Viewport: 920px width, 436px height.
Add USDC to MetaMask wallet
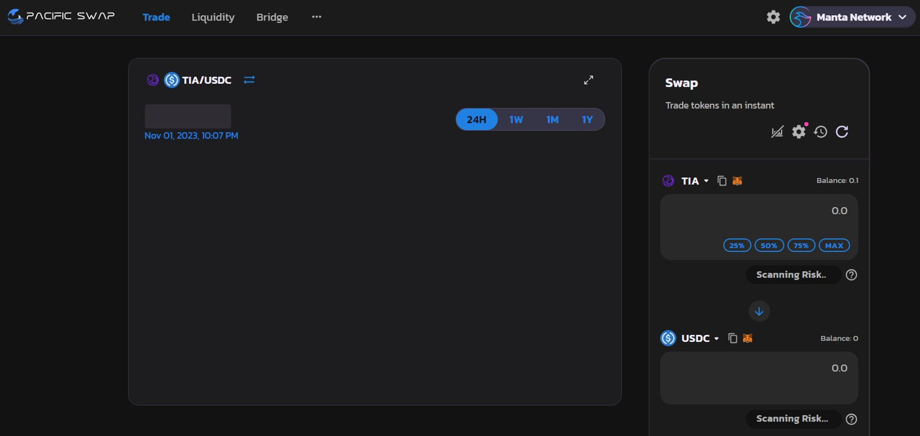pos(747,339)
